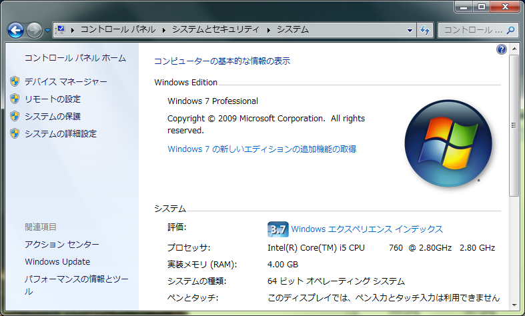Click the greyed forward arrow button

(34, 31)
